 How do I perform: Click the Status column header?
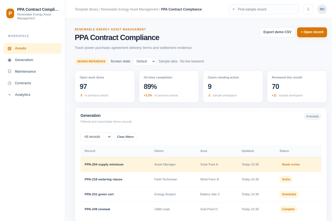click(284, 151)
